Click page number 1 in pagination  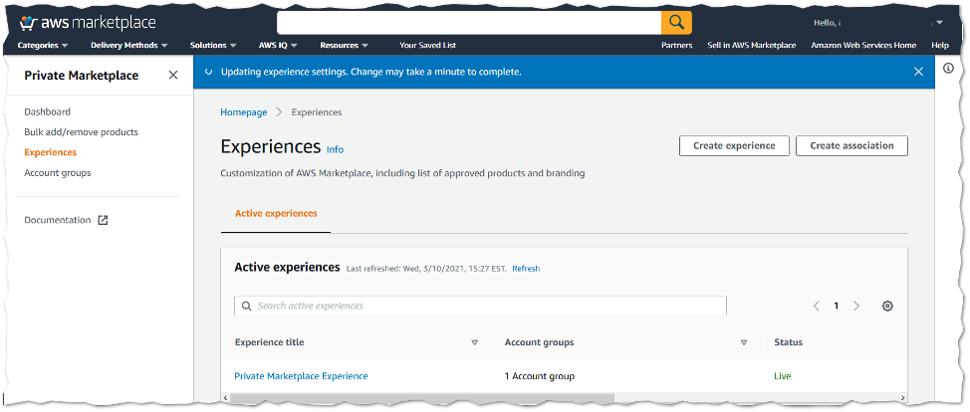point(837,306)
